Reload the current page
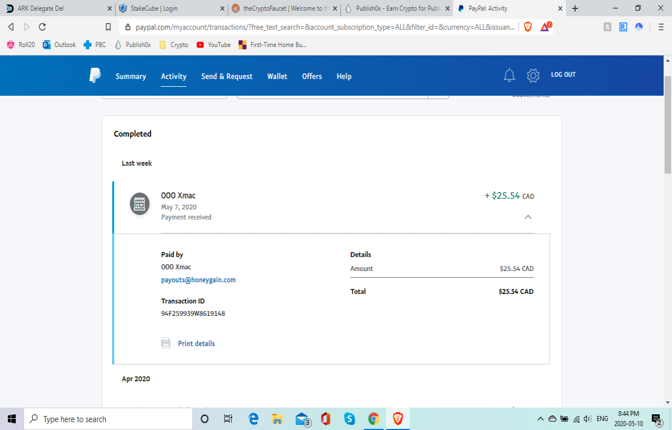The height and width of the screenshot is (430, 672). pyautogui.click(x=43, y=27)
